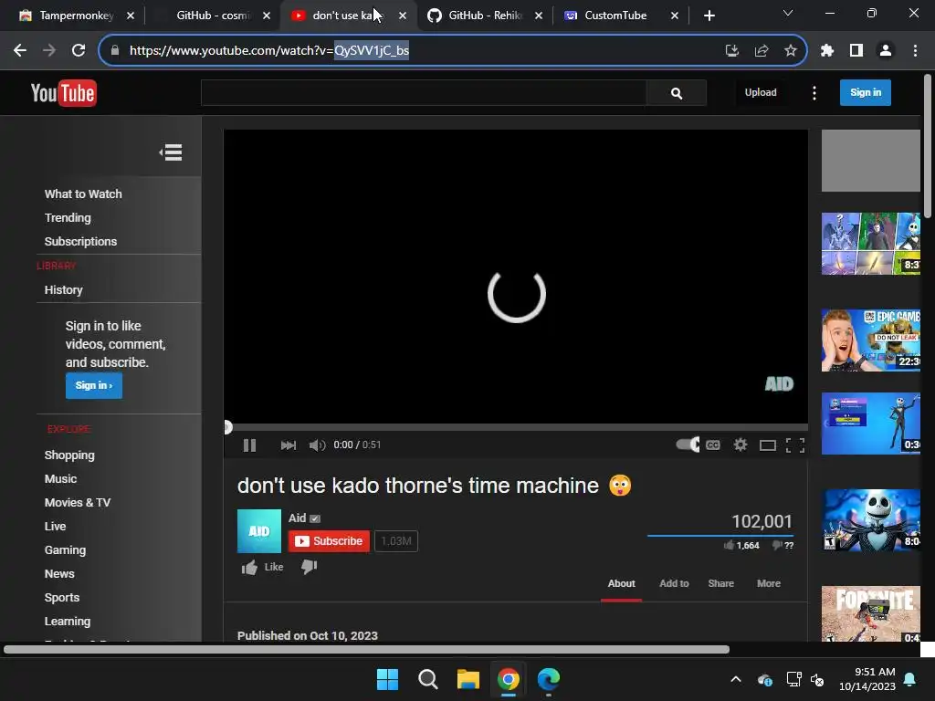This screenshot has height=701, width=935.
Task: Pause the video
Action: pyautogui.click(x=249, y=445)
